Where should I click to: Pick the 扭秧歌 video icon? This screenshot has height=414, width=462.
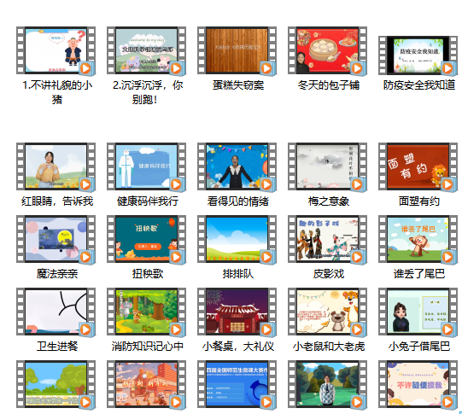coord(146,239)
